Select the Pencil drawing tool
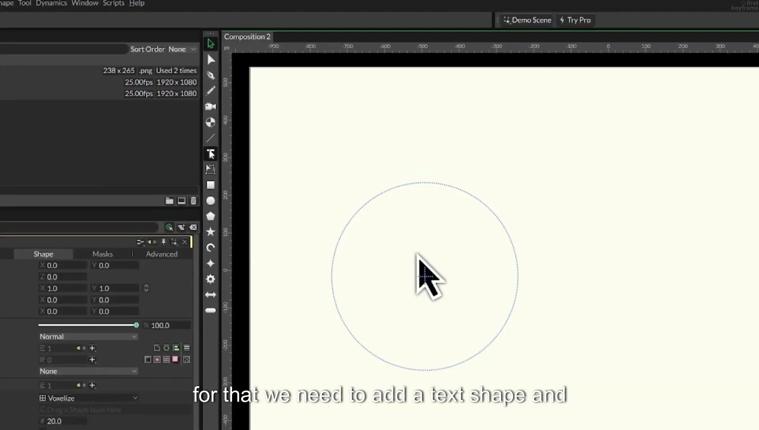759x430 pixels. coord(211,91)
